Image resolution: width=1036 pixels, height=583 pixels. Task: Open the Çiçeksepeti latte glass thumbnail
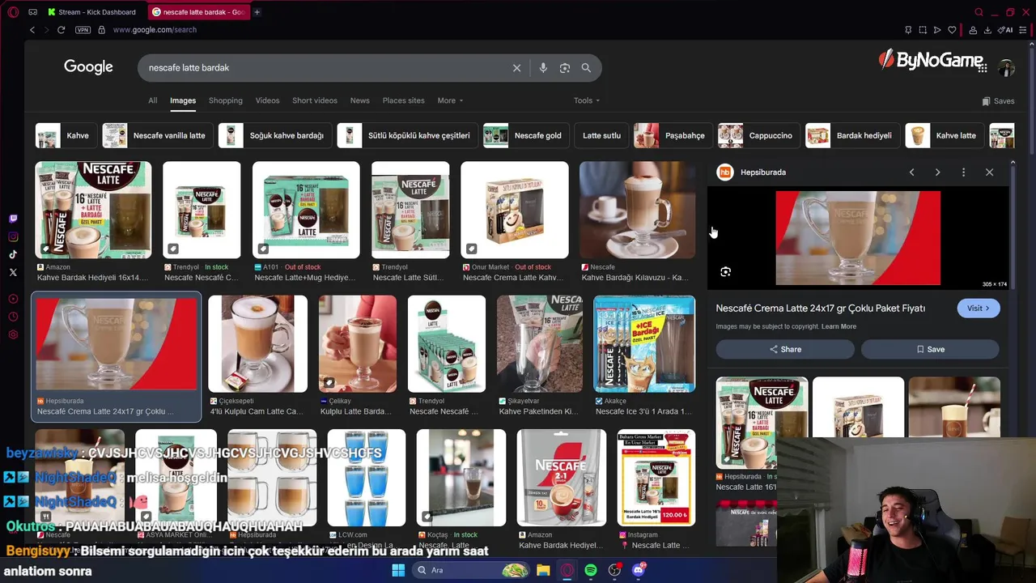click(257, 343)
